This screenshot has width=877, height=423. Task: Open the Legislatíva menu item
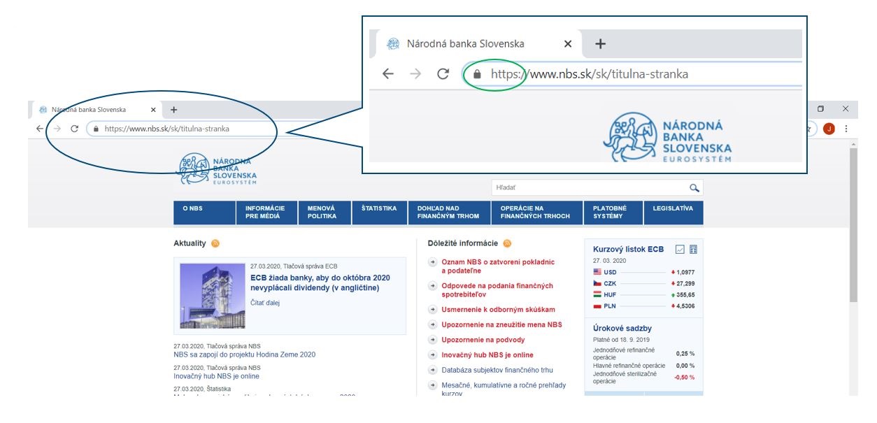coord(673,208)
